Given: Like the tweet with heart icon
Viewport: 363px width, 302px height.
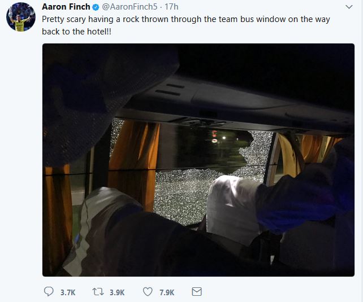Looking at the screenshot, I should click(x=148, y=292).
